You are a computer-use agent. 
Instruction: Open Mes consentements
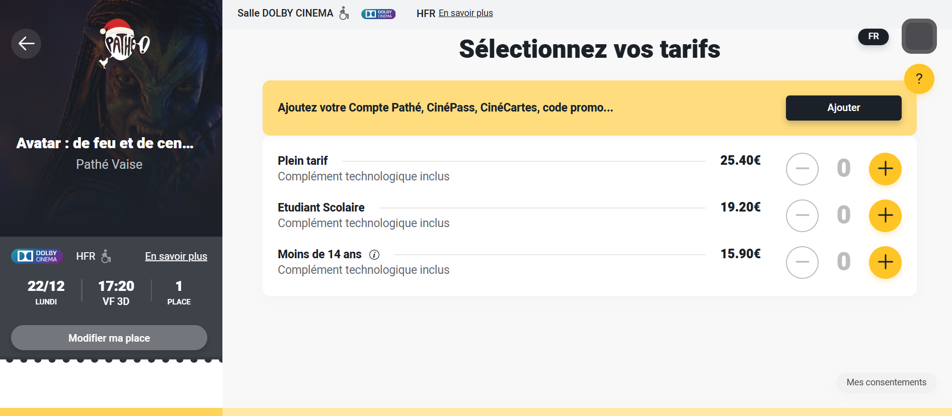(886, 382)
